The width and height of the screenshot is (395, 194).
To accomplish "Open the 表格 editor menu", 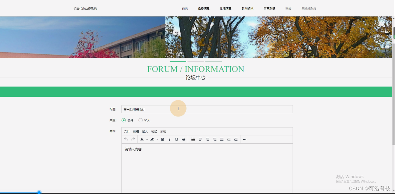I will [x=163, y=131].
